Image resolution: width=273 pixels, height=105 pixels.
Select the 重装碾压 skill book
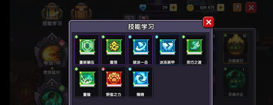[x=87, y=50]
